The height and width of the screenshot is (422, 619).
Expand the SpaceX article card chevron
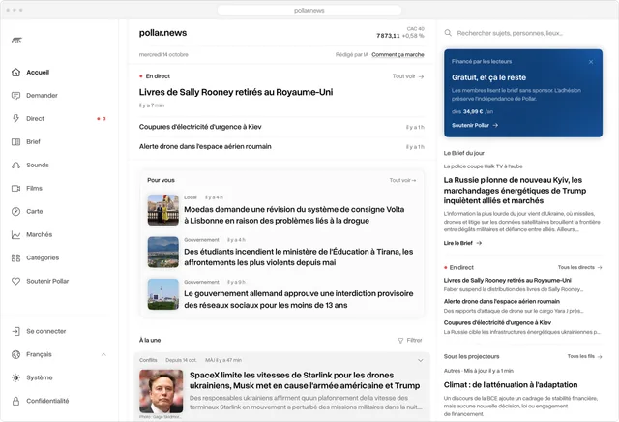point(421,360)
